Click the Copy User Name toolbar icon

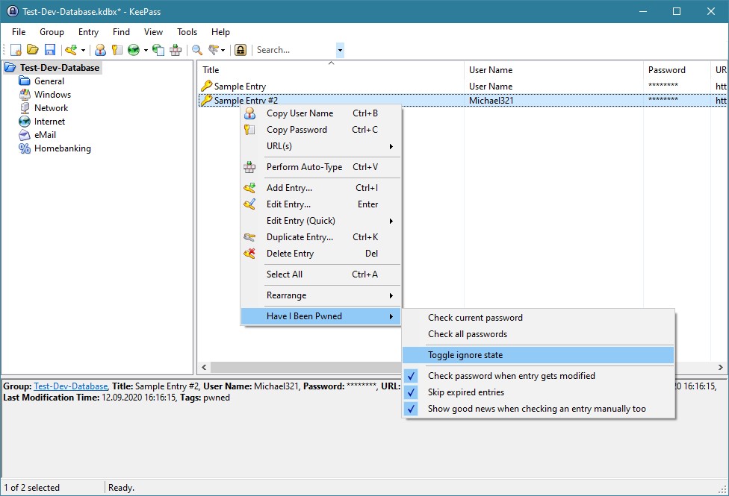tap(100, 50)
